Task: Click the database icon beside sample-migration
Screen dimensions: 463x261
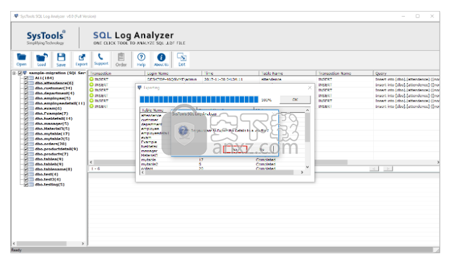Action: pos(25,73)
